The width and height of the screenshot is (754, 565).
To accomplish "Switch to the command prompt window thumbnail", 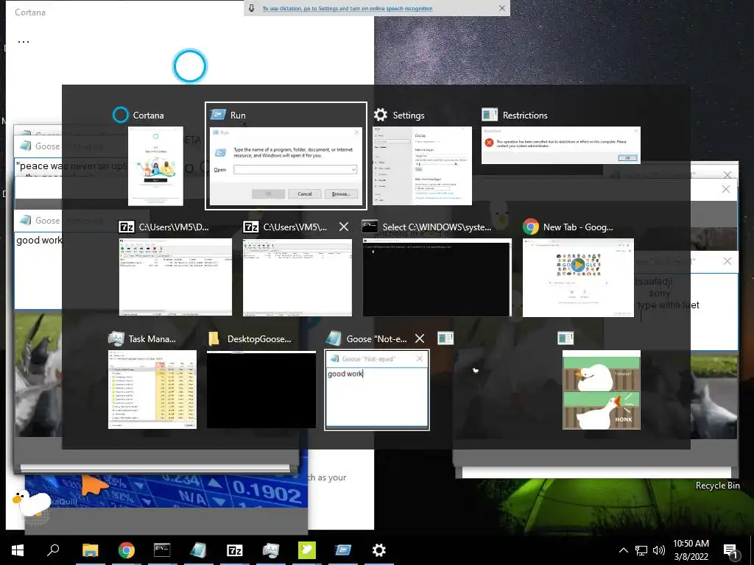I will [437, 277].
